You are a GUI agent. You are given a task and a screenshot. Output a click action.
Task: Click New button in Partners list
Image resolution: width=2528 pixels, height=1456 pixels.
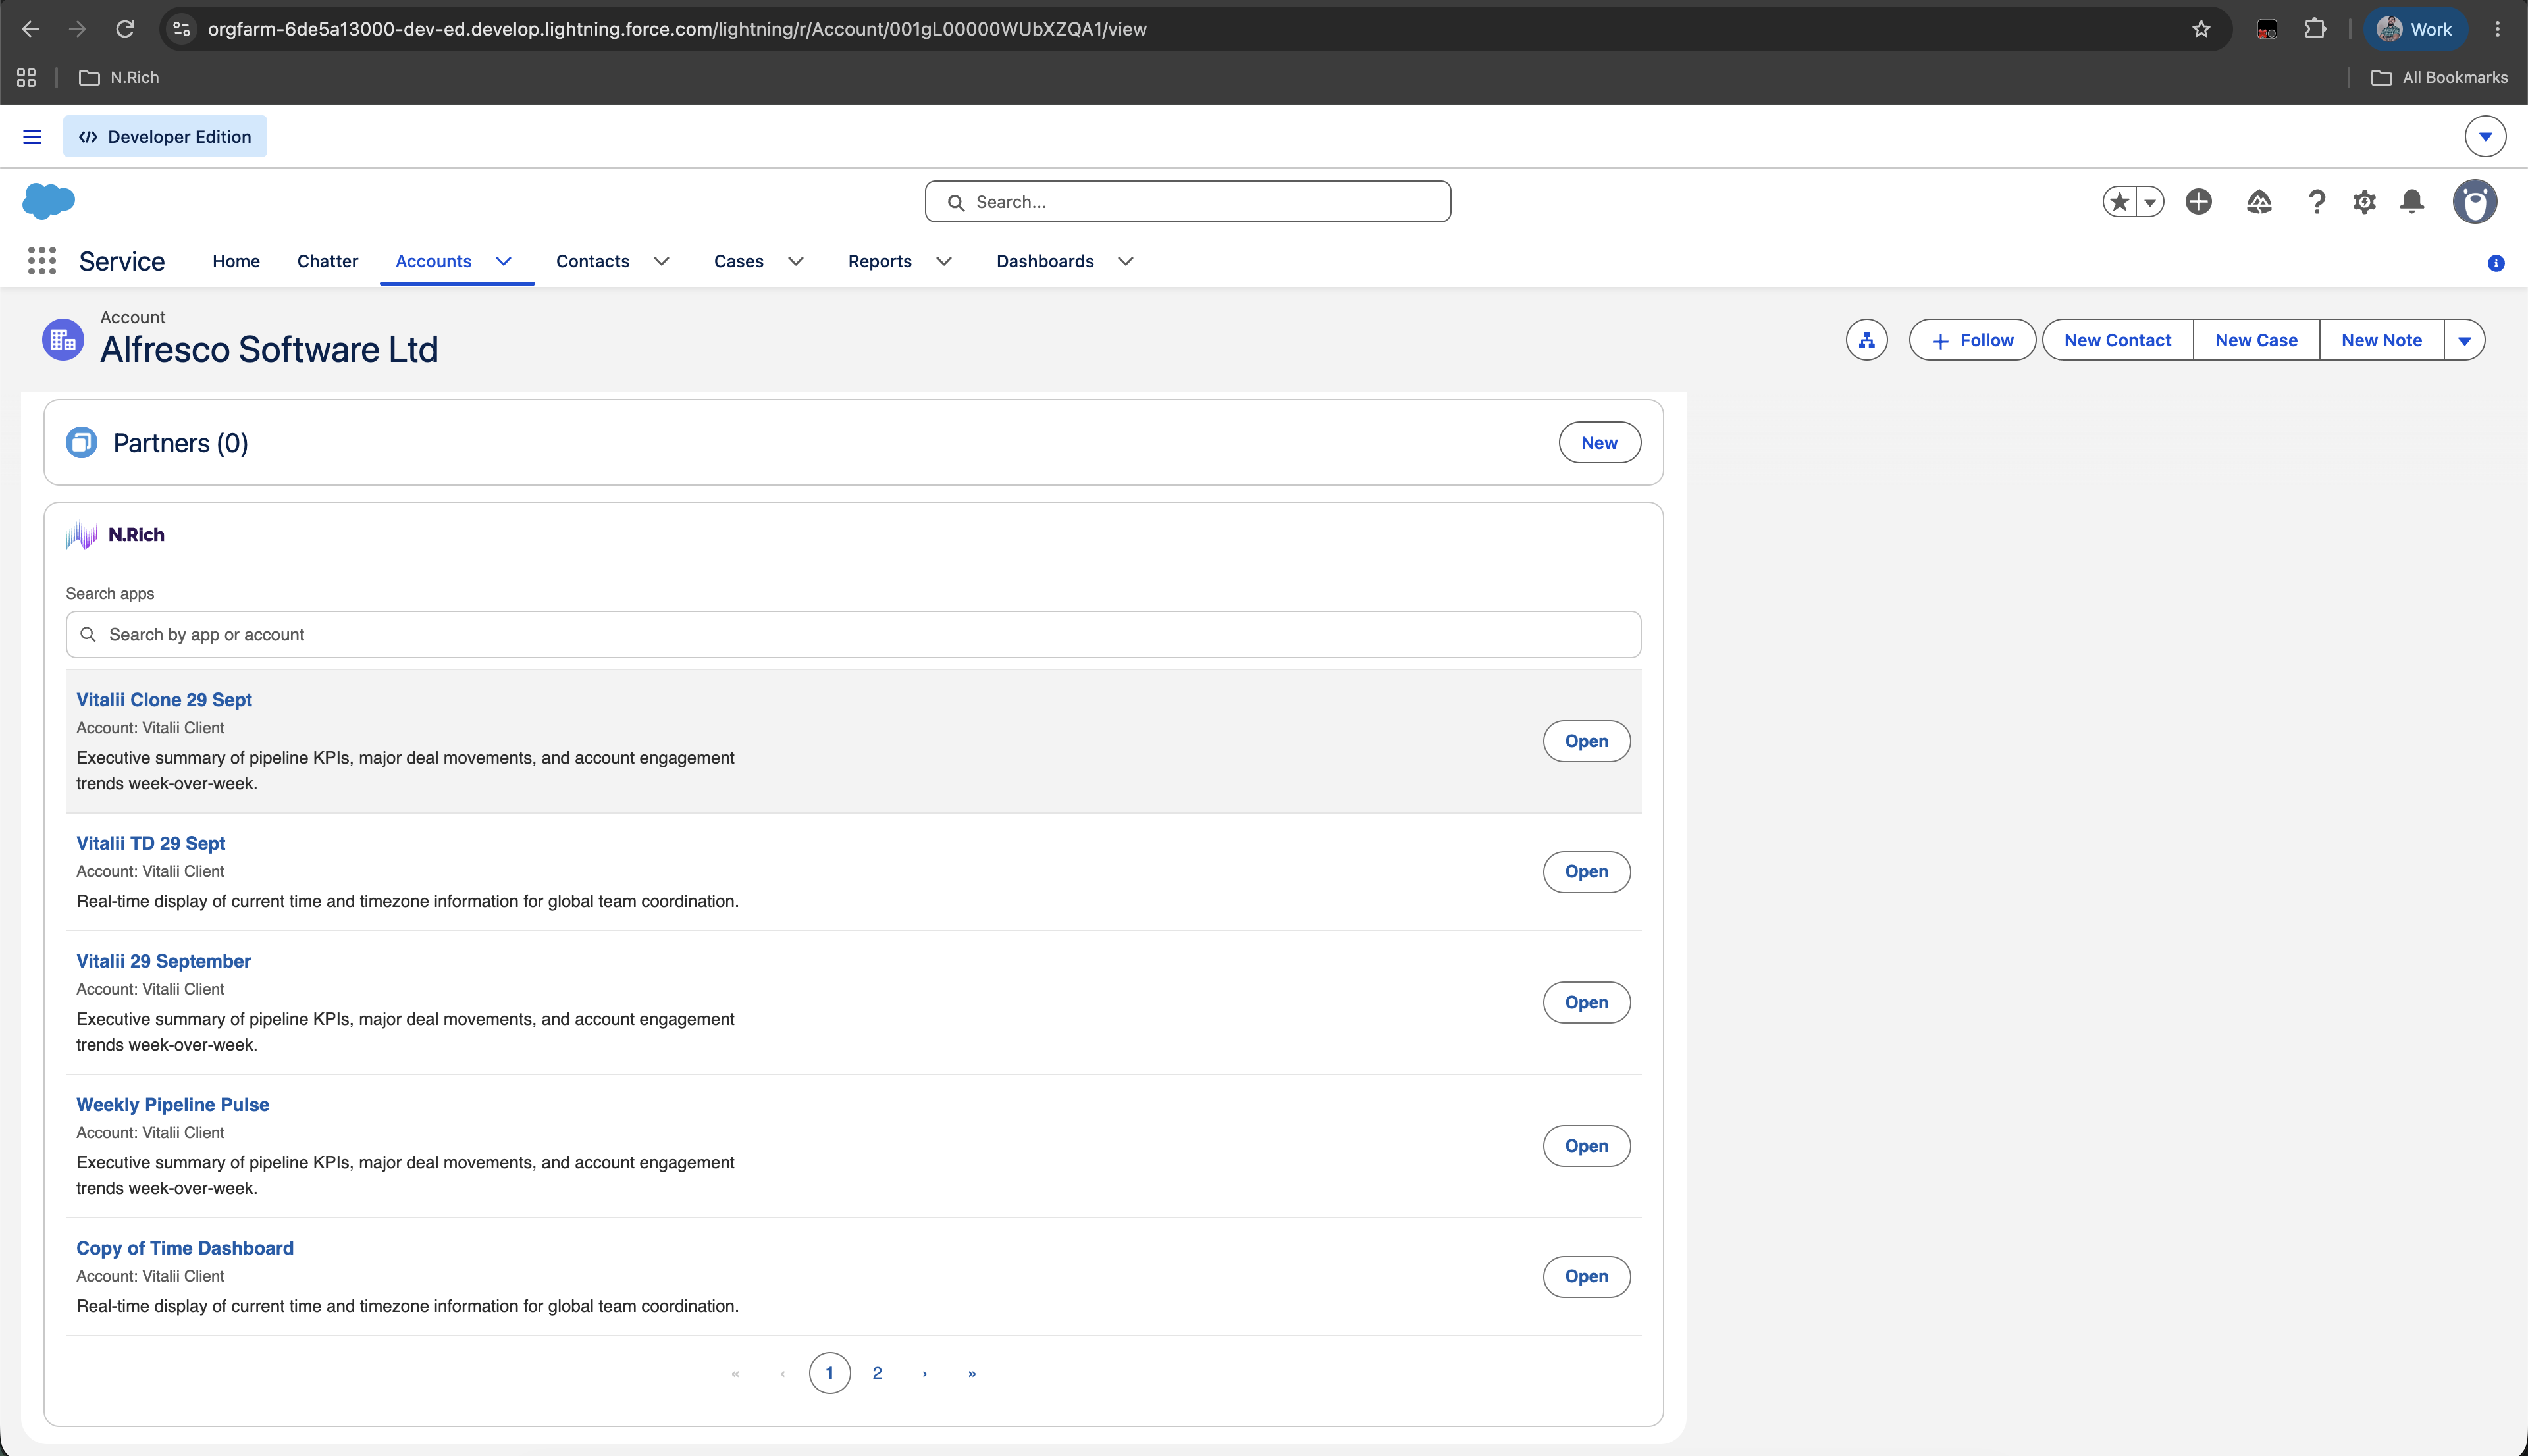click(1599, 443)
